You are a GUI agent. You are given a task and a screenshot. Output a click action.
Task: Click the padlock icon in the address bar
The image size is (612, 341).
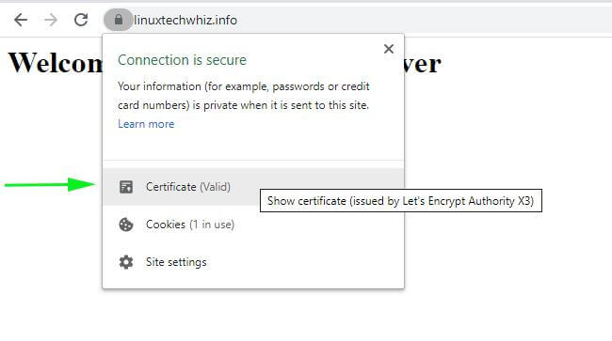pos(119,20)
